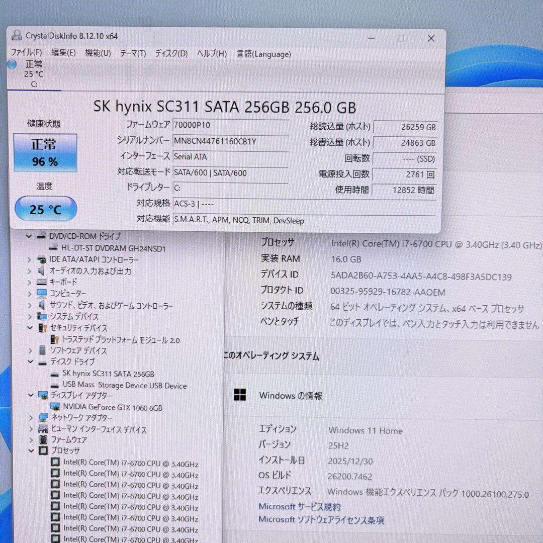Expand オーディオの入力および出力 node
The width and height of the screenshot is (543, 543).
[x=29, y=271]
